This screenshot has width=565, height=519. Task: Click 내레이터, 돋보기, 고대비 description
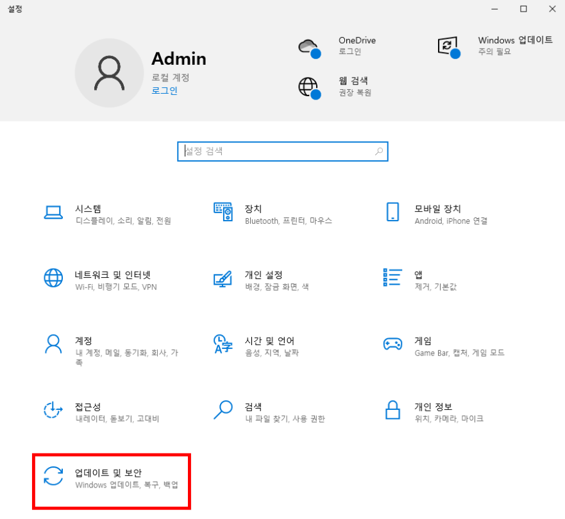click(x=117, y=419)
